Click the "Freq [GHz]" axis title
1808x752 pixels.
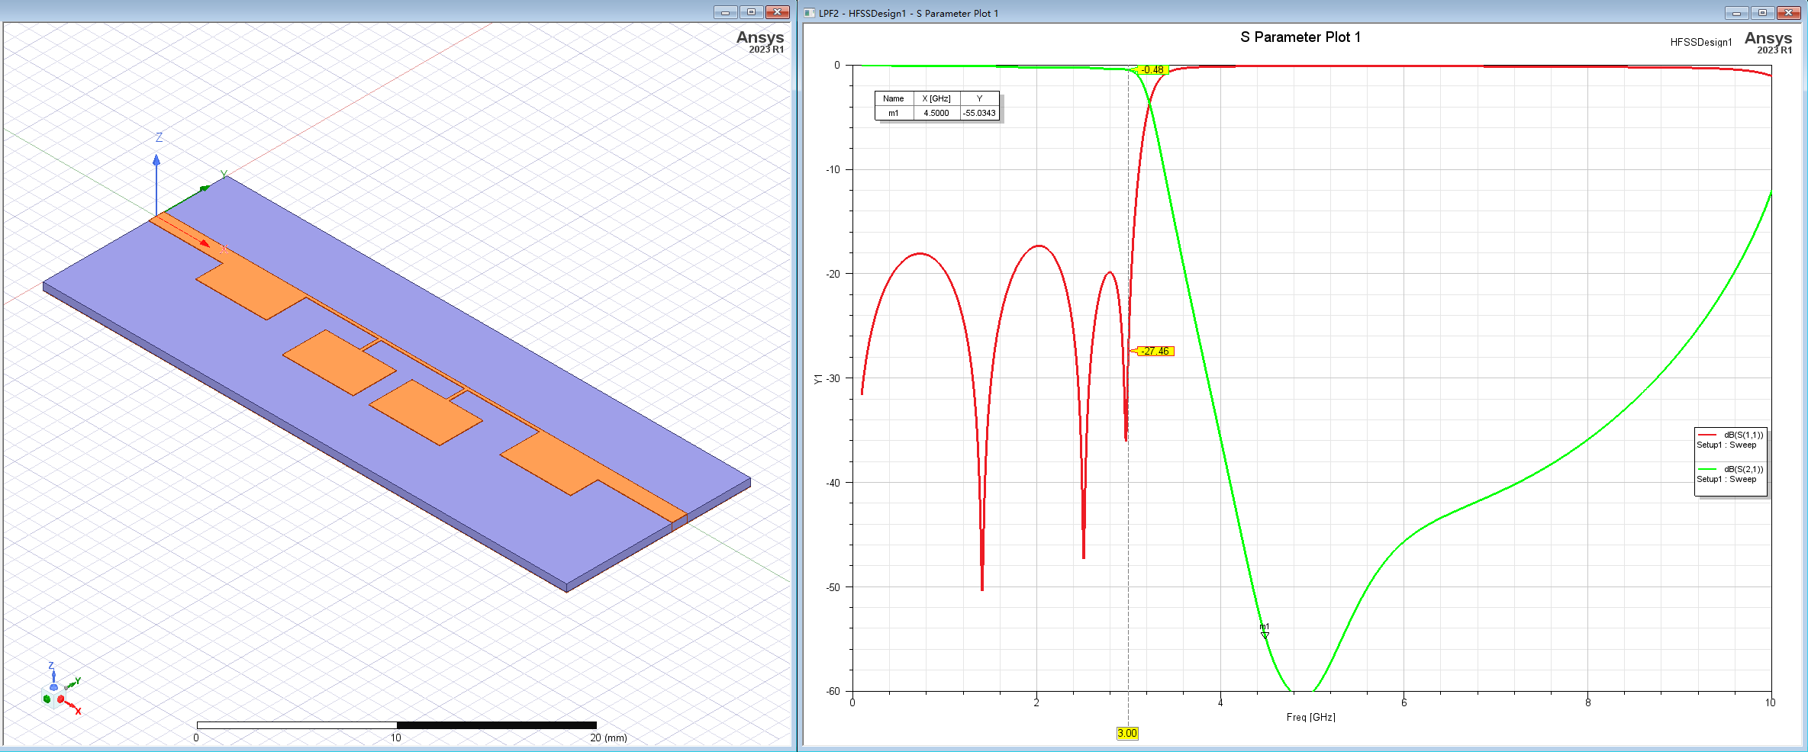(1311, 718)
